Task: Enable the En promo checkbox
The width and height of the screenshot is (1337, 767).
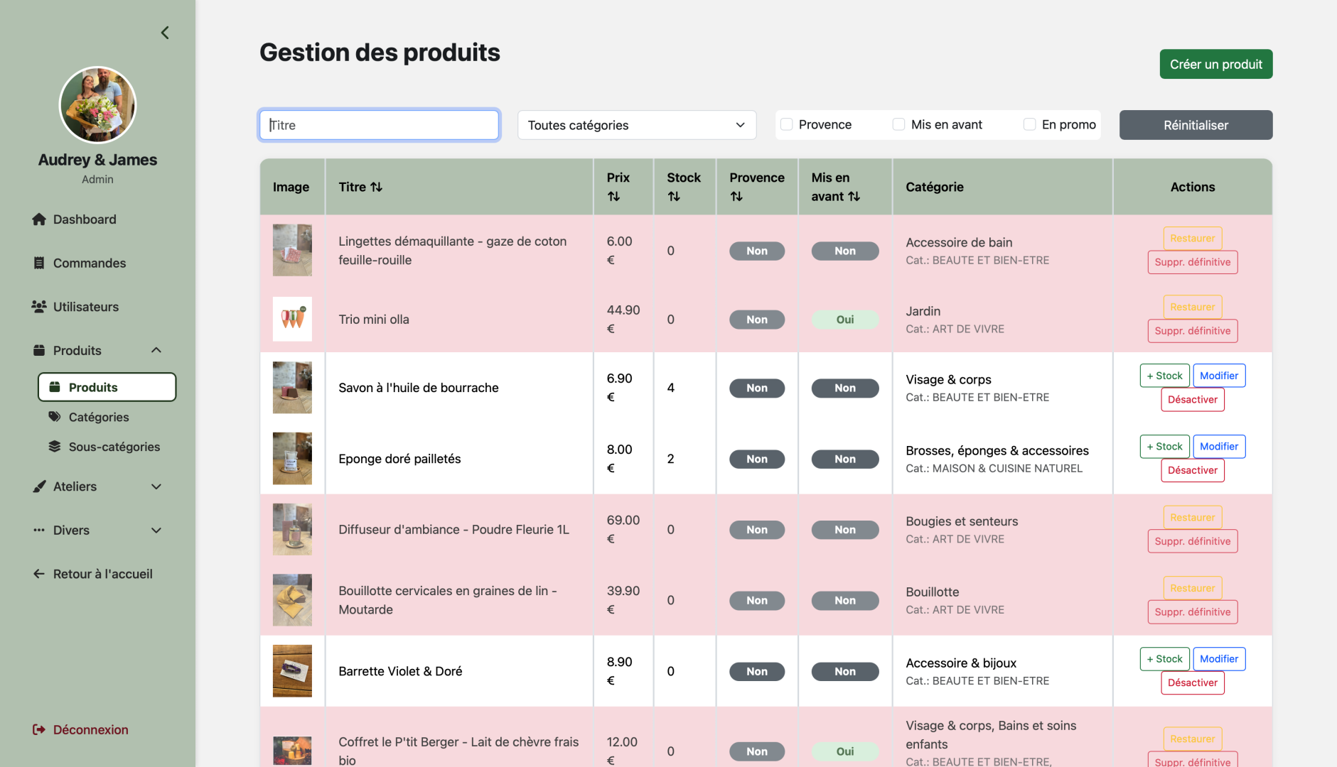Action: click(1029, 124)
